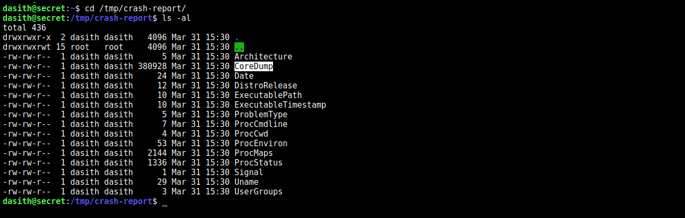Click the Architecture file name

click(263, 57)
